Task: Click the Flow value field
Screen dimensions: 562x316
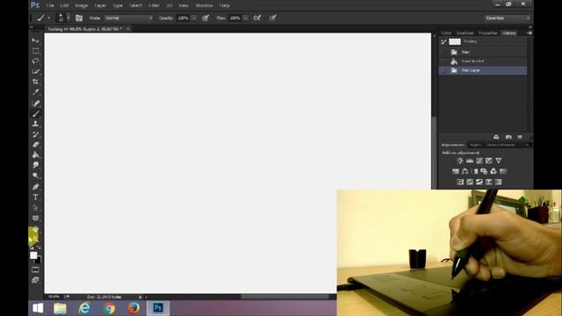Action: tap(234, 18)
